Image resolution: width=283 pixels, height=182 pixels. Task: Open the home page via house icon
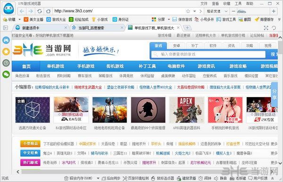(x=48, y=11)
